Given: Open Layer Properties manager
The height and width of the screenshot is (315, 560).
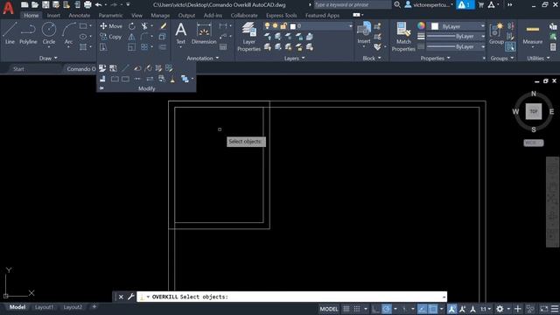Looking at the screenshot, I should click(x=248, y=37).
